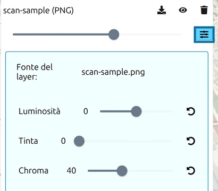Click the Luminosità slider handle
Image resolution: width=218 pixels, height=191 pixels.
tap(136, 111)
